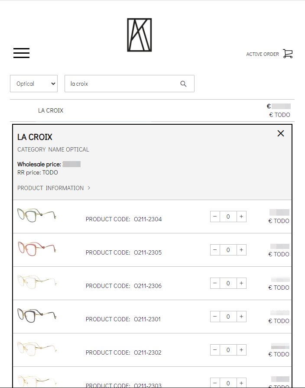This screenshot has height=388, width=305.
Task: Select the LA CROIX result row
Action: (x=51, y=110)
